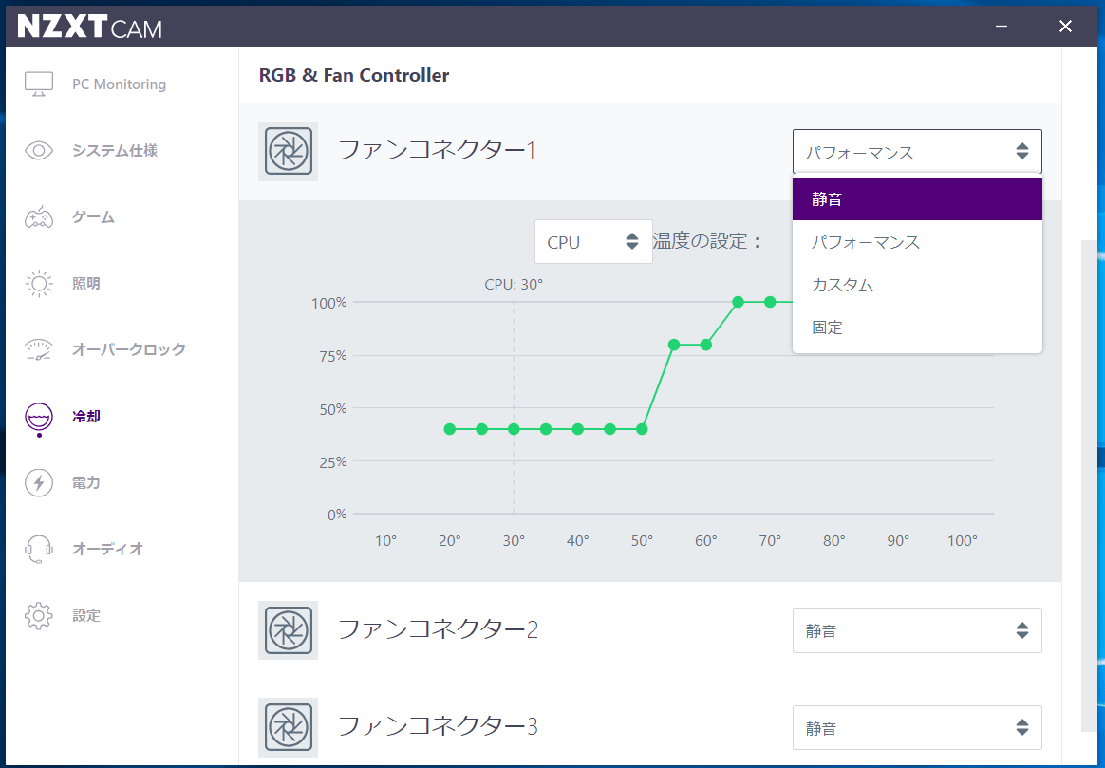This screenshot has height=768, width=1105.
Task: Click the 100° axis label
Action: 962,540
